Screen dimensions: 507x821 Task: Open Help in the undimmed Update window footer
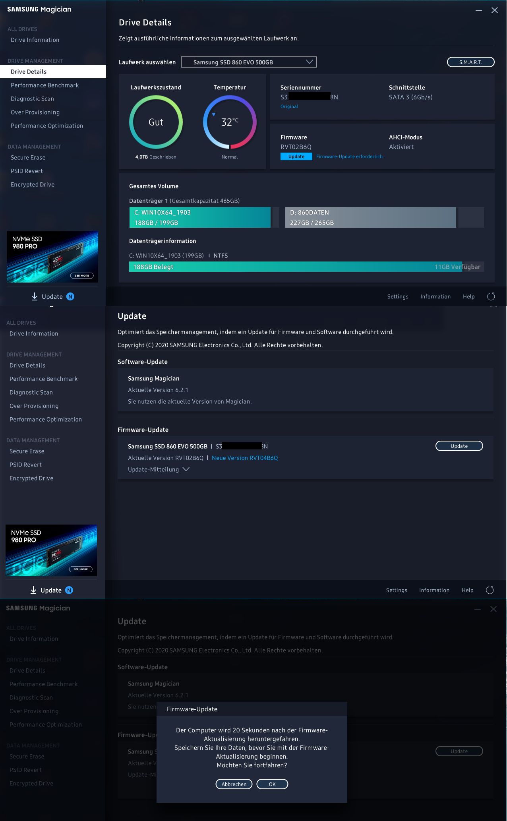tap(468, 590)
